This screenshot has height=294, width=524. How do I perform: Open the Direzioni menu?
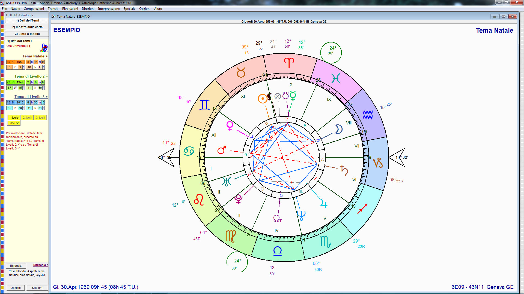(x=88, y=9)
